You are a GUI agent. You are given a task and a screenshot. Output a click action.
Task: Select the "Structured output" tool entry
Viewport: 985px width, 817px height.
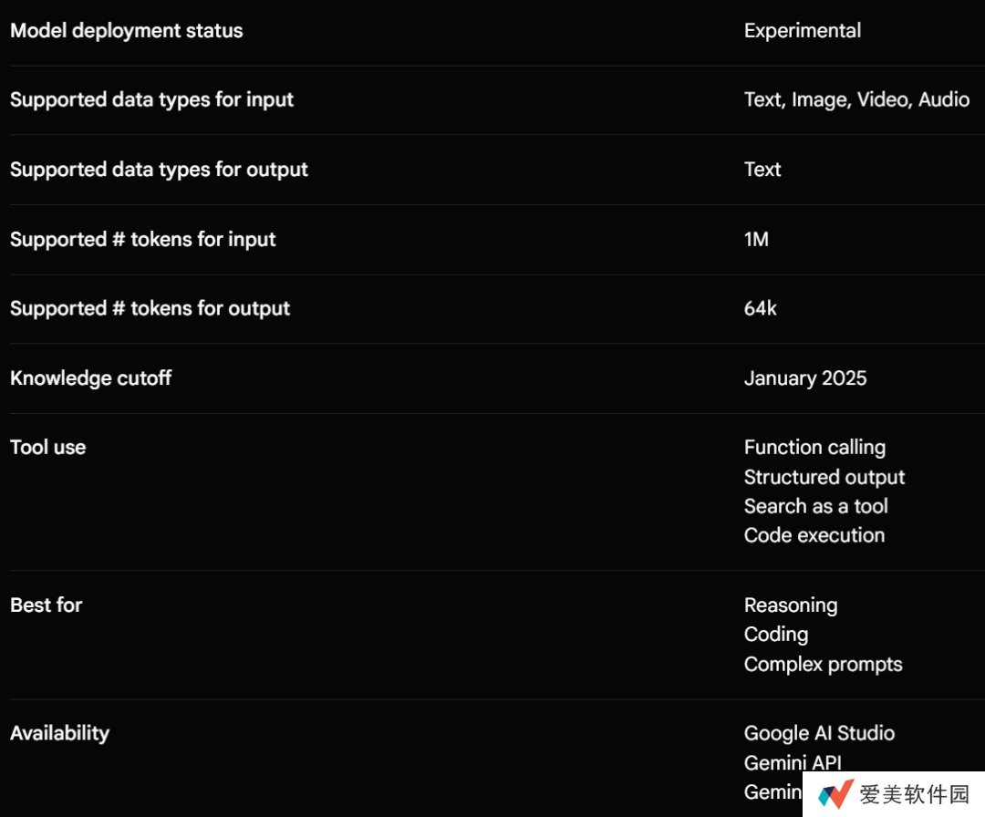824,478
